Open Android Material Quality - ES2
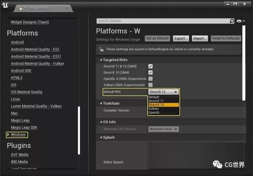 [35, 49]
